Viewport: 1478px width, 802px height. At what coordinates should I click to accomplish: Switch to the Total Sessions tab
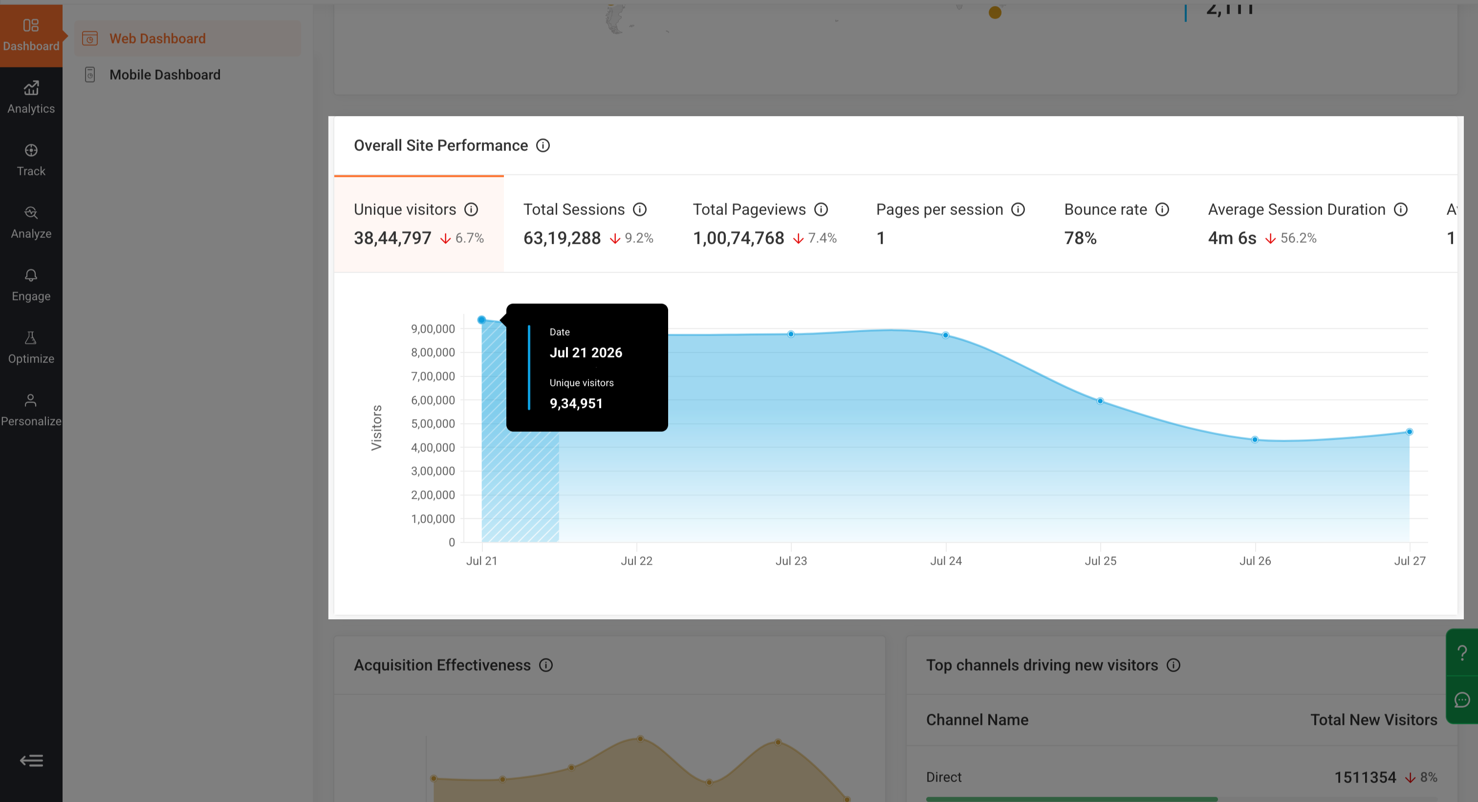pos(588,224)
